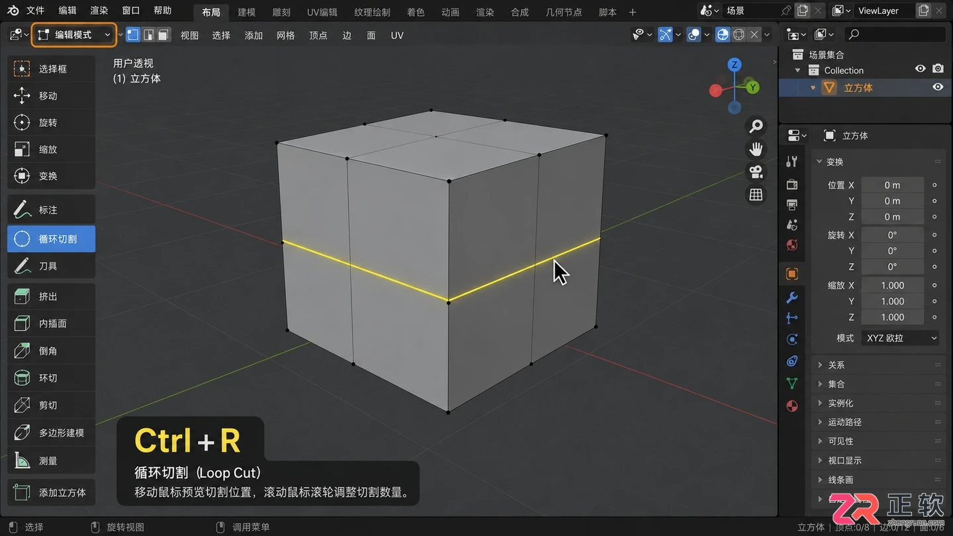The height and width of the screenshot is (536, 953).
Task: Toggle perspective/orthographic grid icon
Action: pyautogui.click(x=756, y=195)
